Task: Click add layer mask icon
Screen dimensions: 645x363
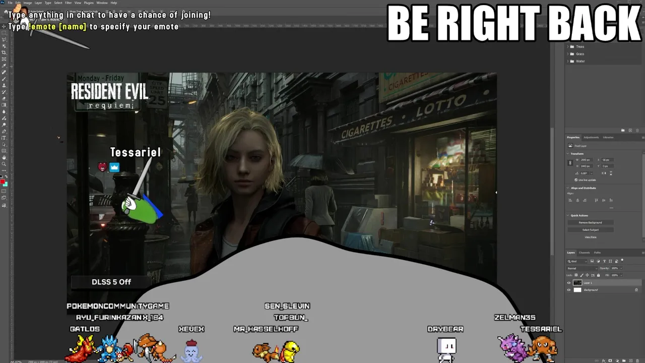Action: click(x=610, y=361)
